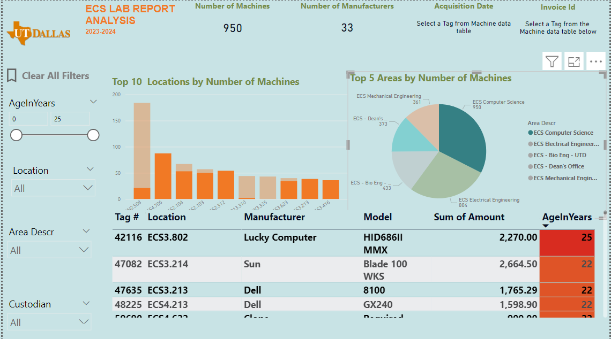Open the Area Descr All dropdown

49,250
